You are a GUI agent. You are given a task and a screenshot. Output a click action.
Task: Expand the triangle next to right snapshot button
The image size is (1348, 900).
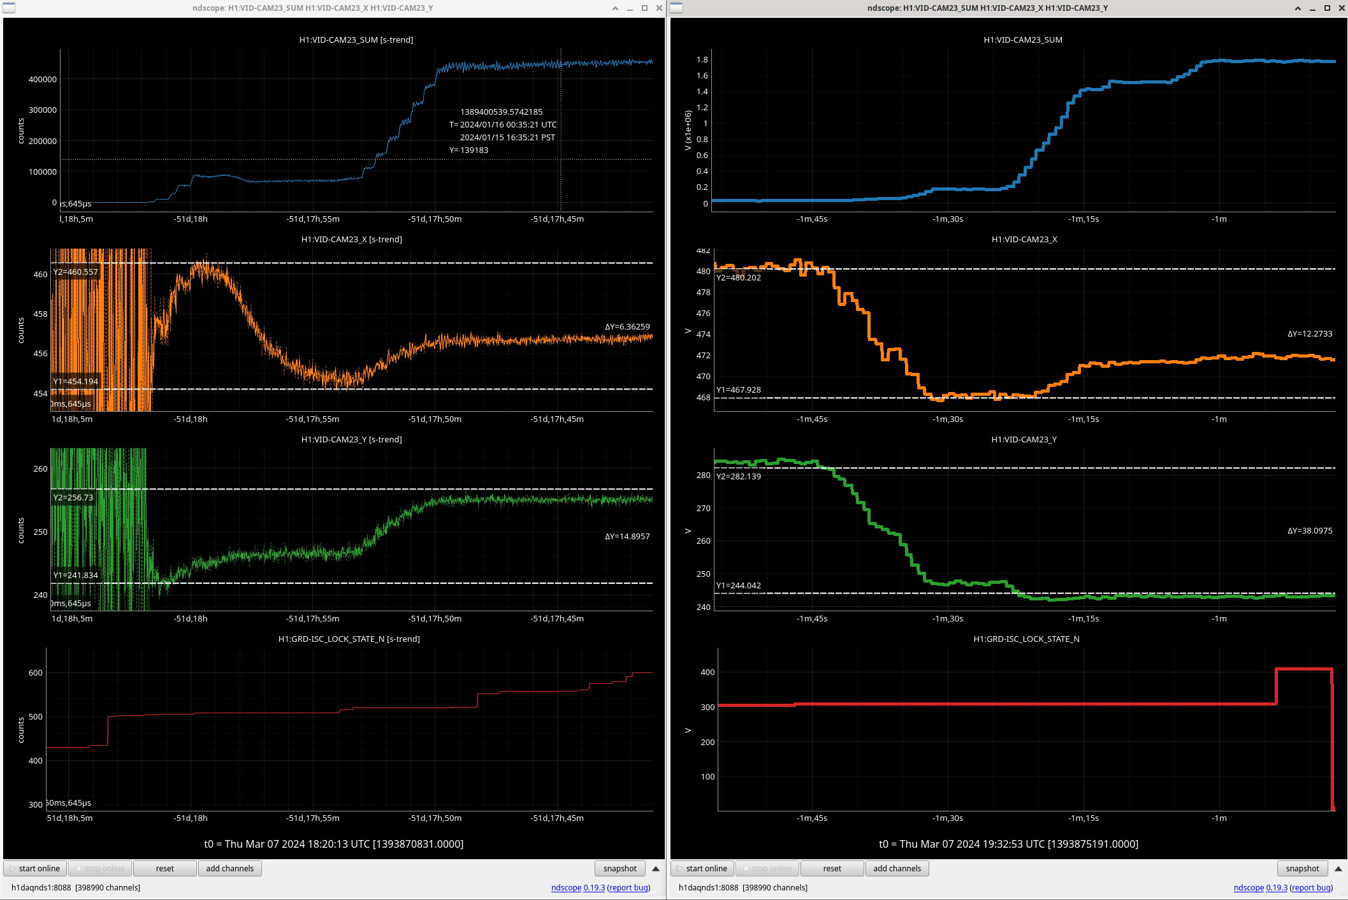[x=1338, y=868]
